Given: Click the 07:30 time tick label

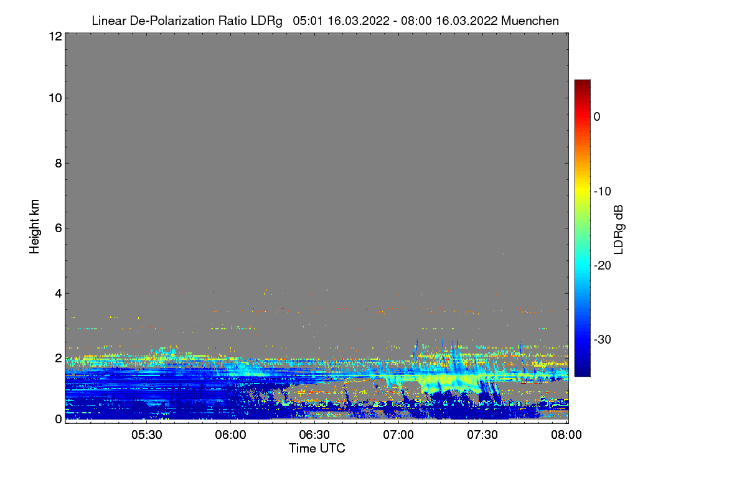Looking at the screenshot, I should pyautogui.click(x=482, y=435).
